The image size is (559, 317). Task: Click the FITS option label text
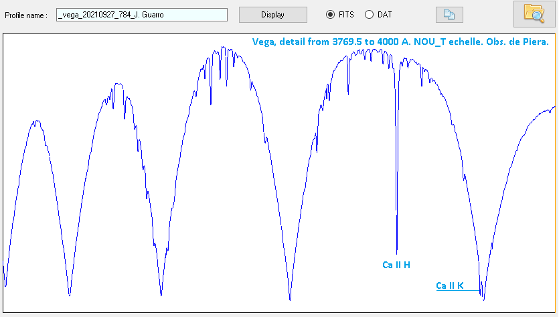click(346, 15)
